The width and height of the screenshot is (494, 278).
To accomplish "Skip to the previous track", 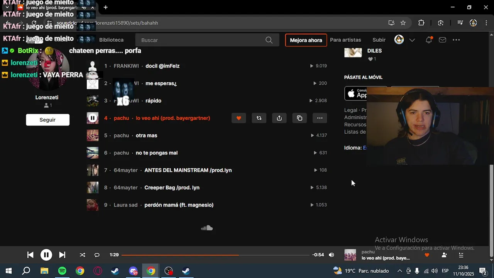I will click(x=30, y=255).
